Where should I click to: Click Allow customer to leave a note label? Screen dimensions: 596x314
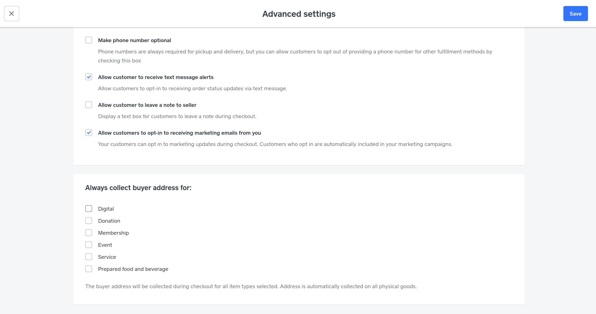click(x=147, y=105)
